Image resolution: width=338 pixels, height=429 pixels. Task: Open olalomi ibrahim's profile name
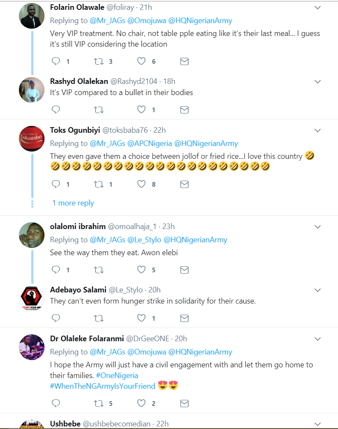click(77, 226)
